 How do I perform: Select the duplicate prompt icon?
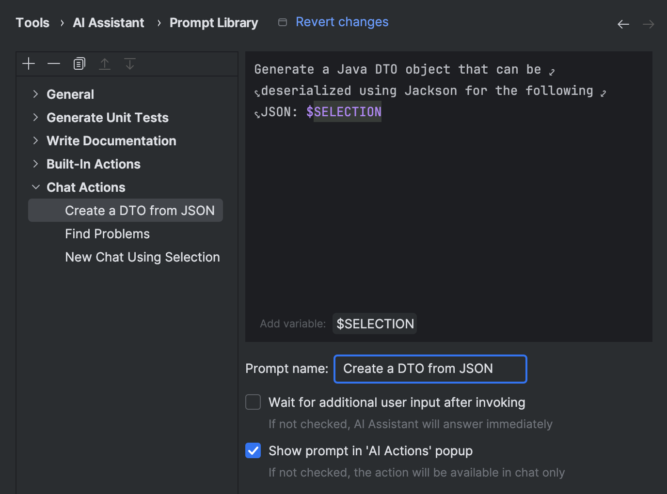[x=79, y=63]
